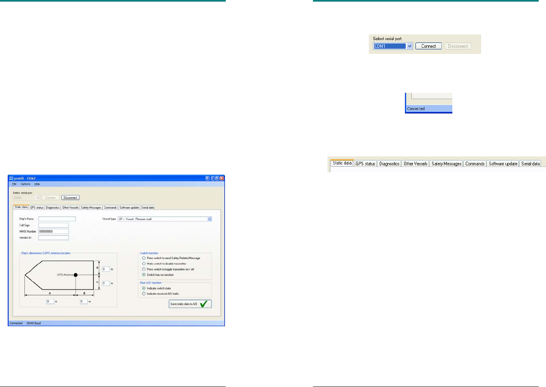Open Serial data tab in the COM2 window
The height and width of the screenshot is (387, 546).
(148, 207)
